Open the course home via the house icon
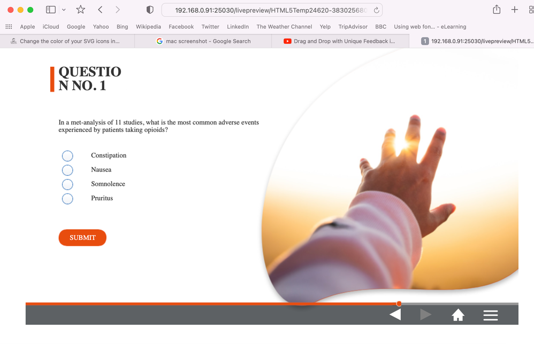Image resolution: width=534 pixels, height=344 pixels. pos(458,315)
